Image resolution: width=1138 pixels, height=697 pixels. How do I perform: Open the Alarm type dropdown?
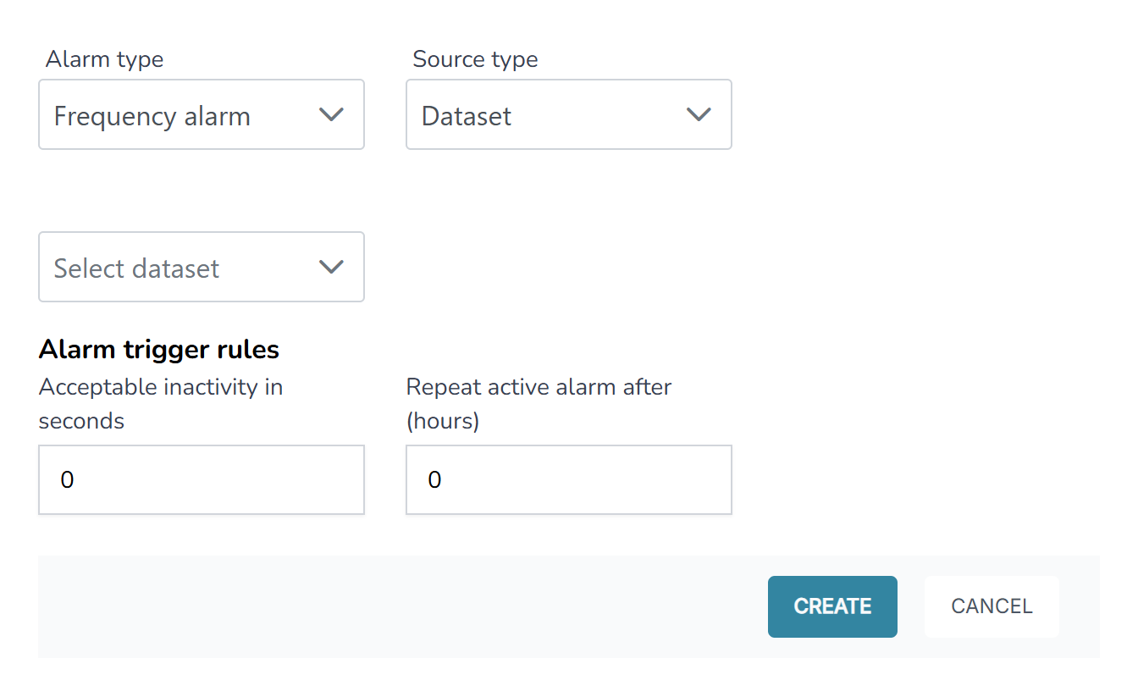(201, 115)
